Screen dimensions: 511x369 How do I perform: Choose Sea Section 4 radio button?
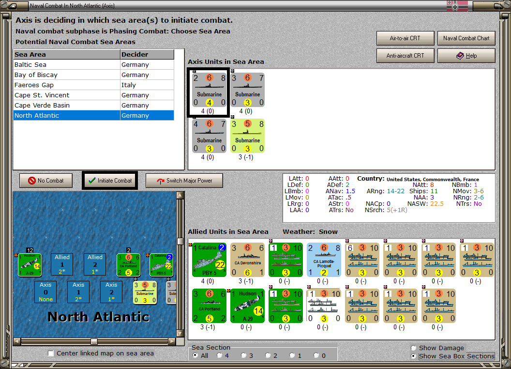(219, 355)
